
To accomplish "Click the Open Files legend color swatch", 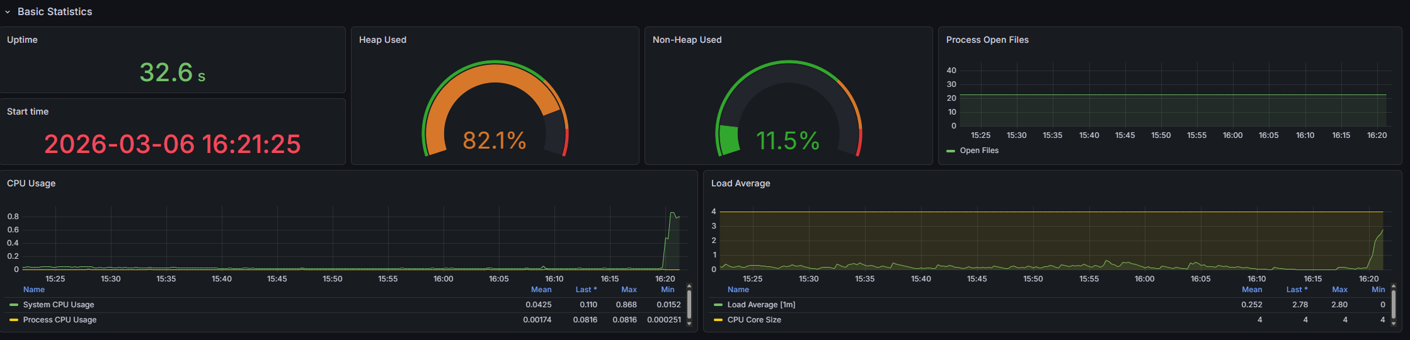I will click(951, 151).
